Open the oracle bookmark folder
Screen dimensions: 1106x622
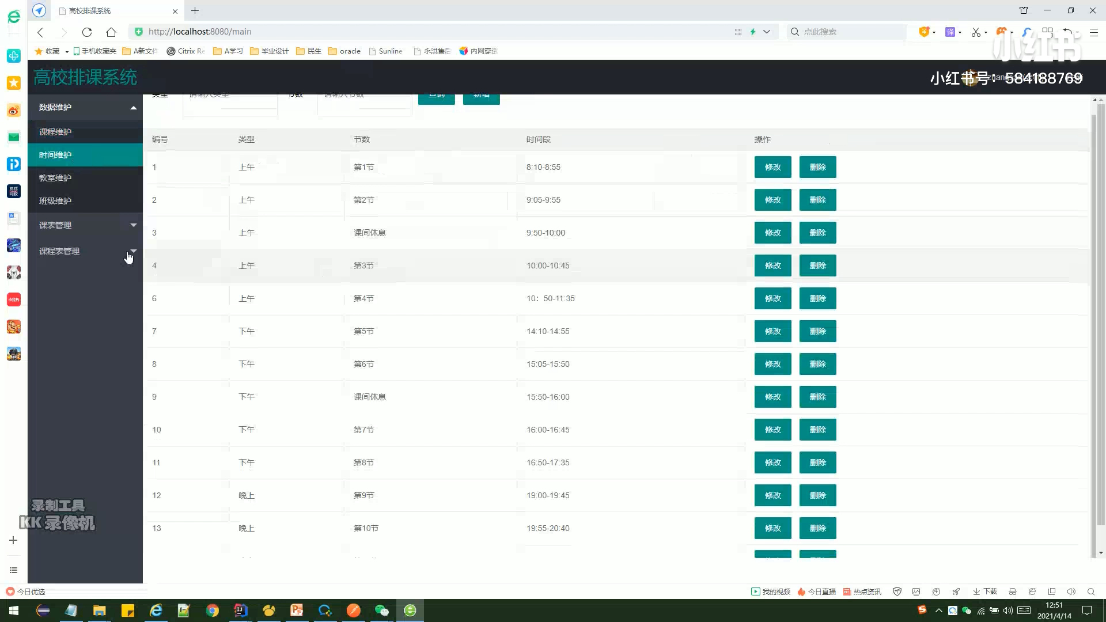click(x=344, y=51)
